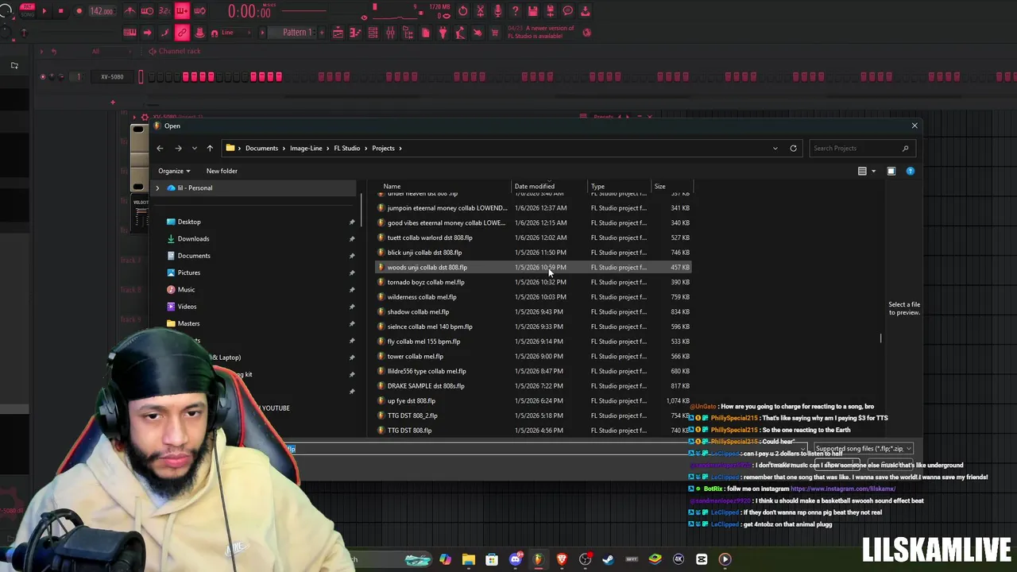
Task: Toggle loop recording button
Action: pyautogui.click(x=199, y=11)
